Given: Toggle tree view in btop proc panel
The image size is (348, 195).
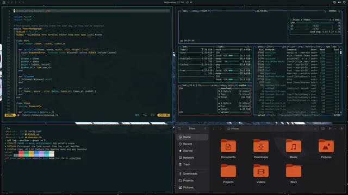Looking at the screenshot, I should [x=319, y=47].
